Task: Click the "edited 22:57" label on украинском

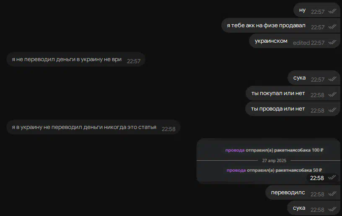Action: [x=308, y=43]
